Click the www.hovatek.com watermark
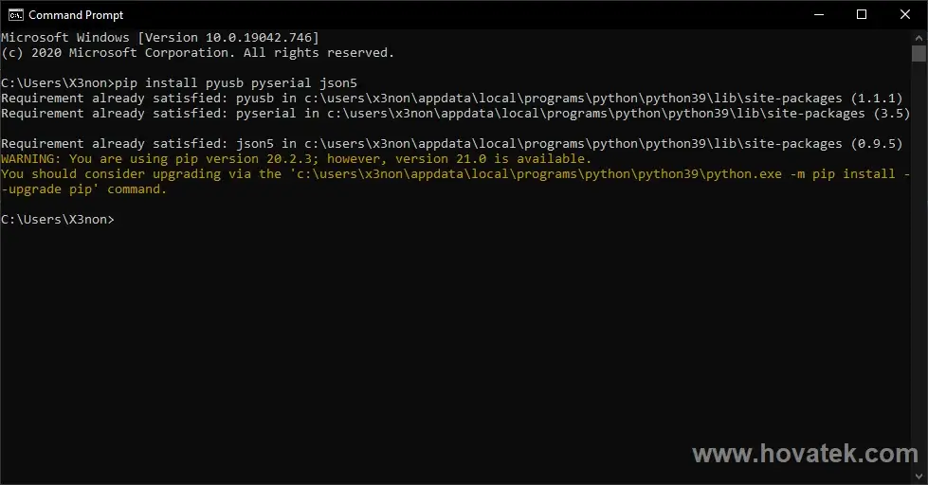 click(805, 454)
